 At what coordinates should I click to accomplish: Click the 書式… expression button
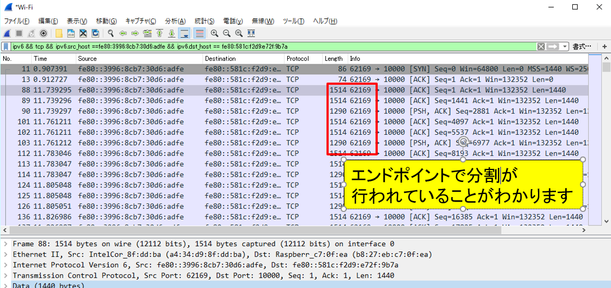tap(582, 47)
